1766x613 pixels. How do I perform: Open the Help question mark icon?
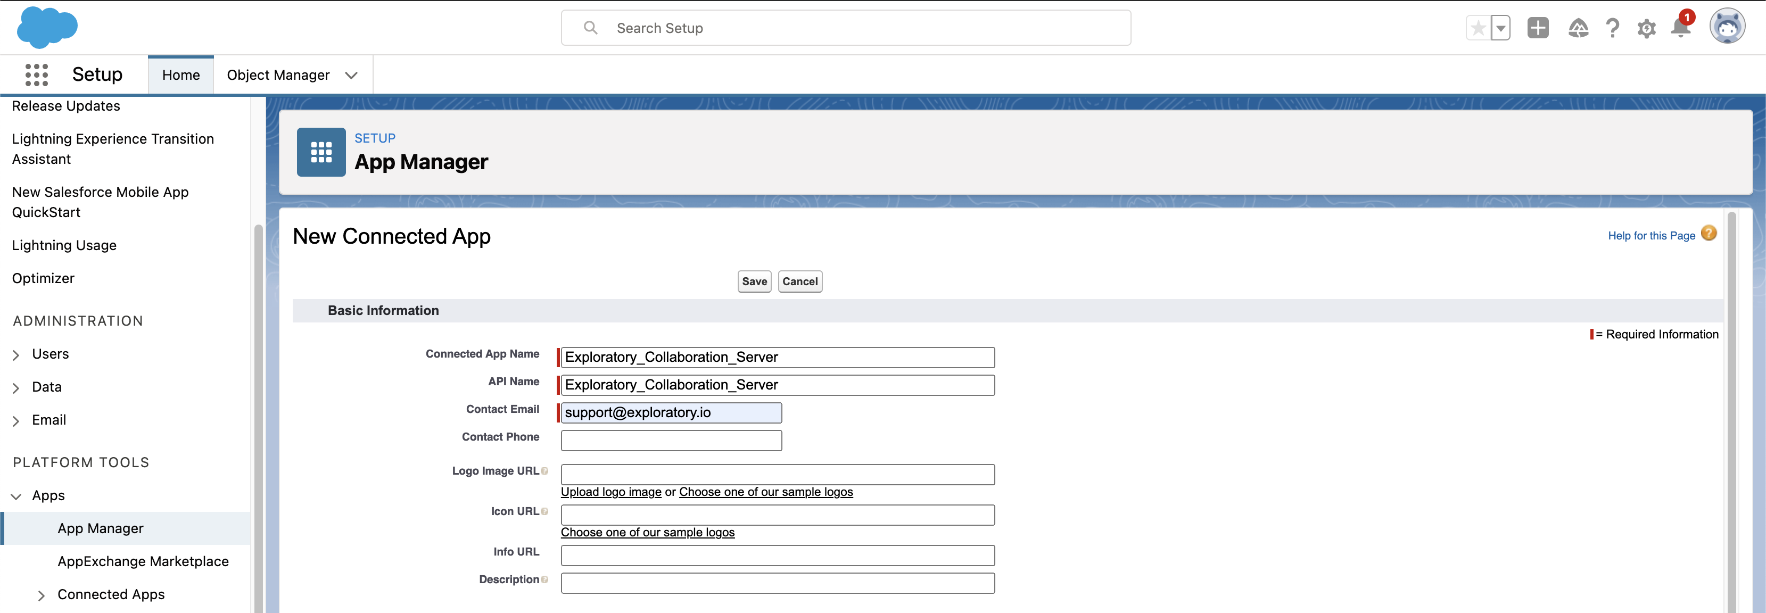tap(1612, 28)
